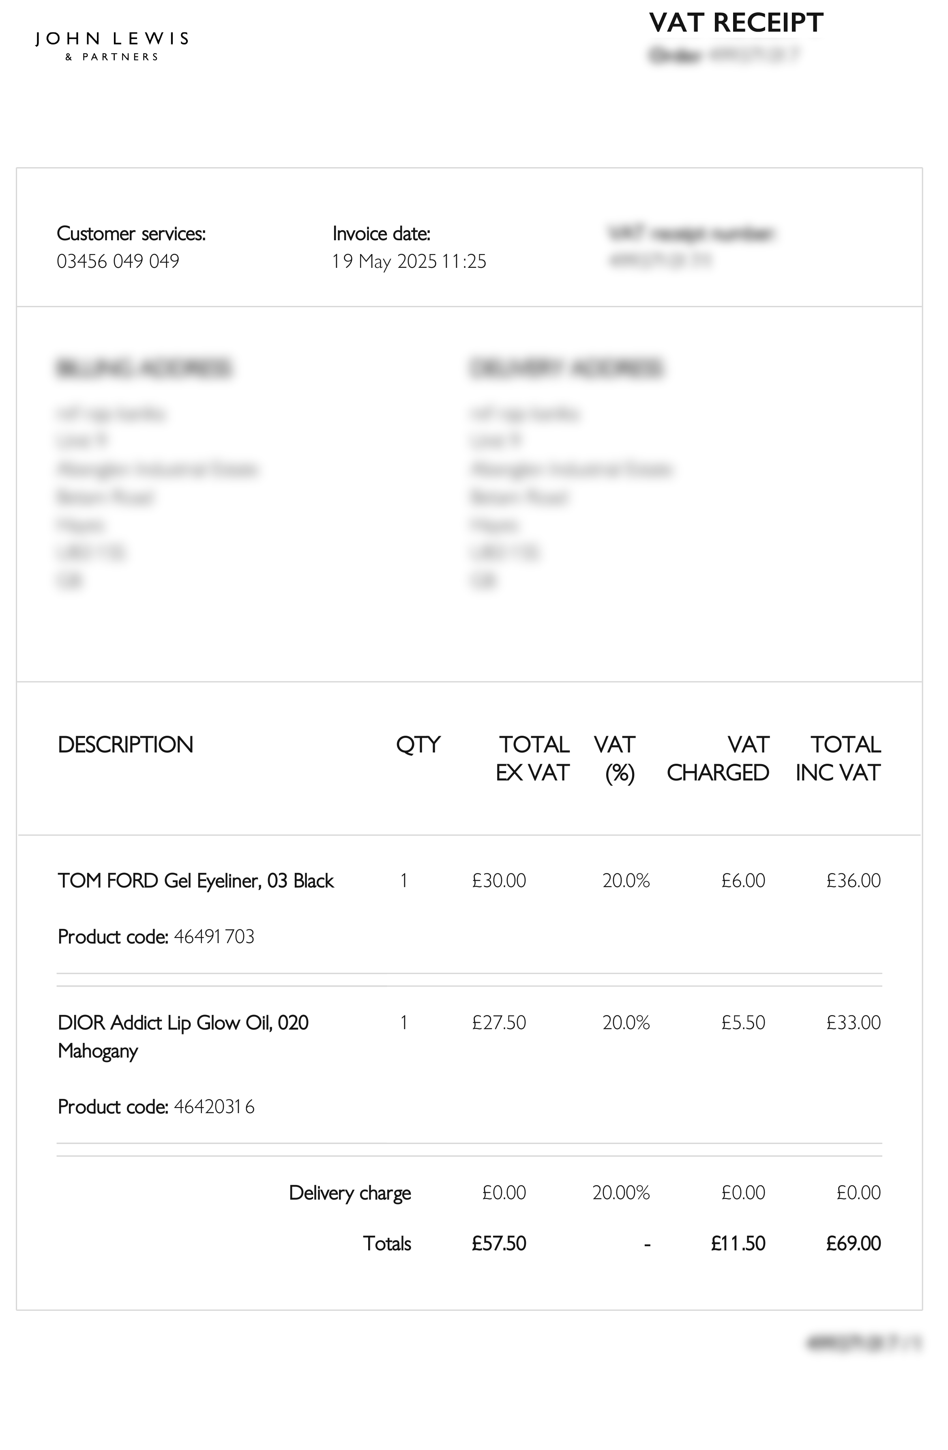Click the VAT CHARGED column header

tap(718, 758)
